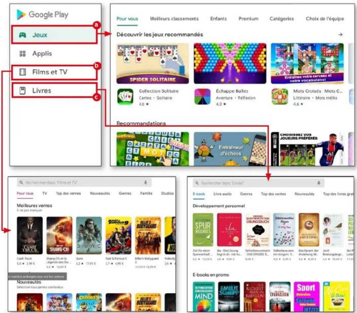This screenshot has width=357, height=313.
Task: Open the pink Sport e-book cover
Action: (x=306, y=297)
